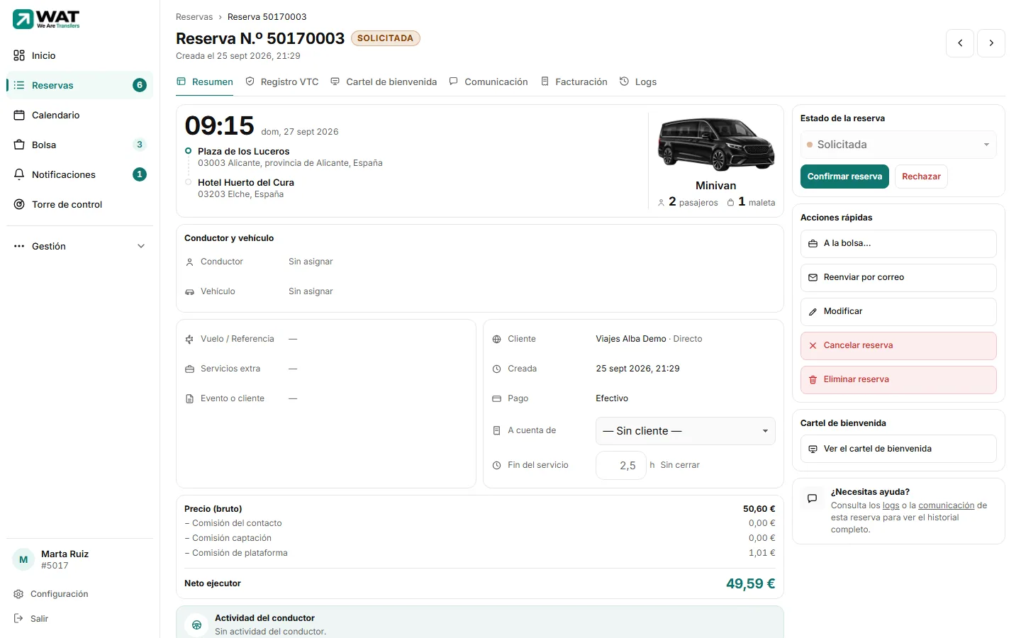Switch to the Registro VTC tab
The image size is (1021, 638).
[282, 82]
